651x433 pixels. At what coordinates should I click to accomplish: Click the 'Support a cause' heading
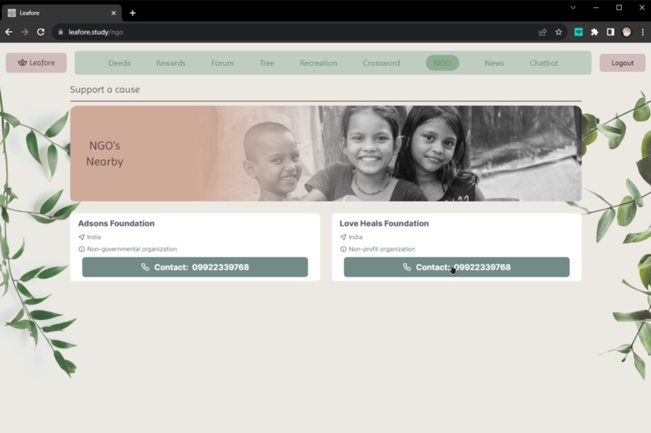pos(105,90)
